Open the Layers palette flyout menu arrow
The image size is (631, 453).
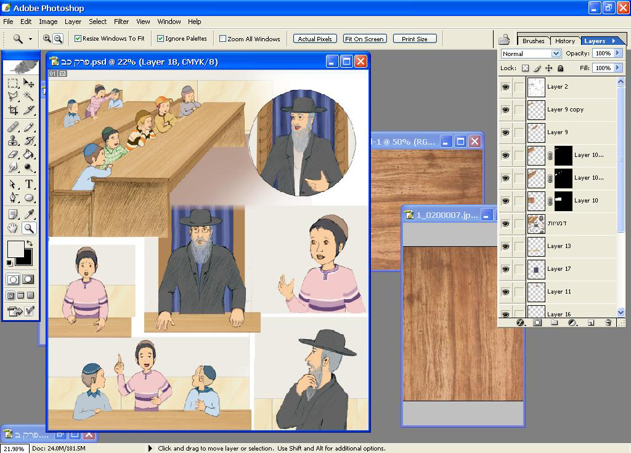pyautogui.click(x=614, y=41)
